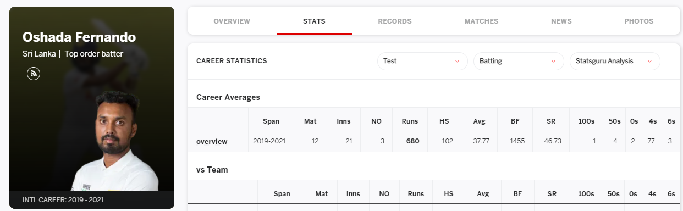Image resolution: width=683 pixels, height=211 pixels.
Task: Click the Runs column header in Career Averages
Action: tap(410, 121)
